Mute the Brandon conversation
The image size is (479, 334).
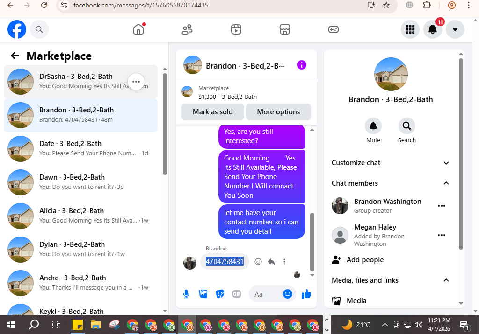(373, 126)
